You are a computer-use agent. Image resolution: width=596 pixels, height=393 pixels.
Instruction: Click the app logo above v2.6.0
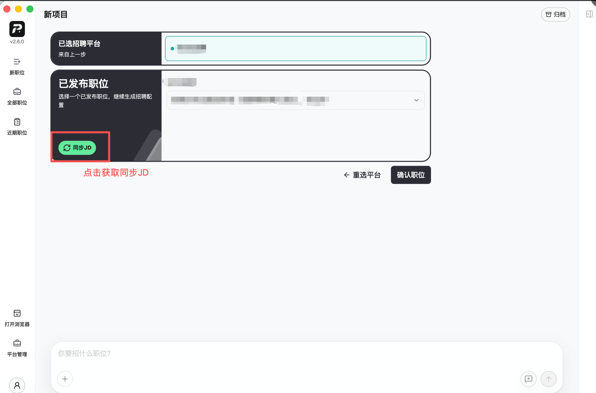(17, 29)
